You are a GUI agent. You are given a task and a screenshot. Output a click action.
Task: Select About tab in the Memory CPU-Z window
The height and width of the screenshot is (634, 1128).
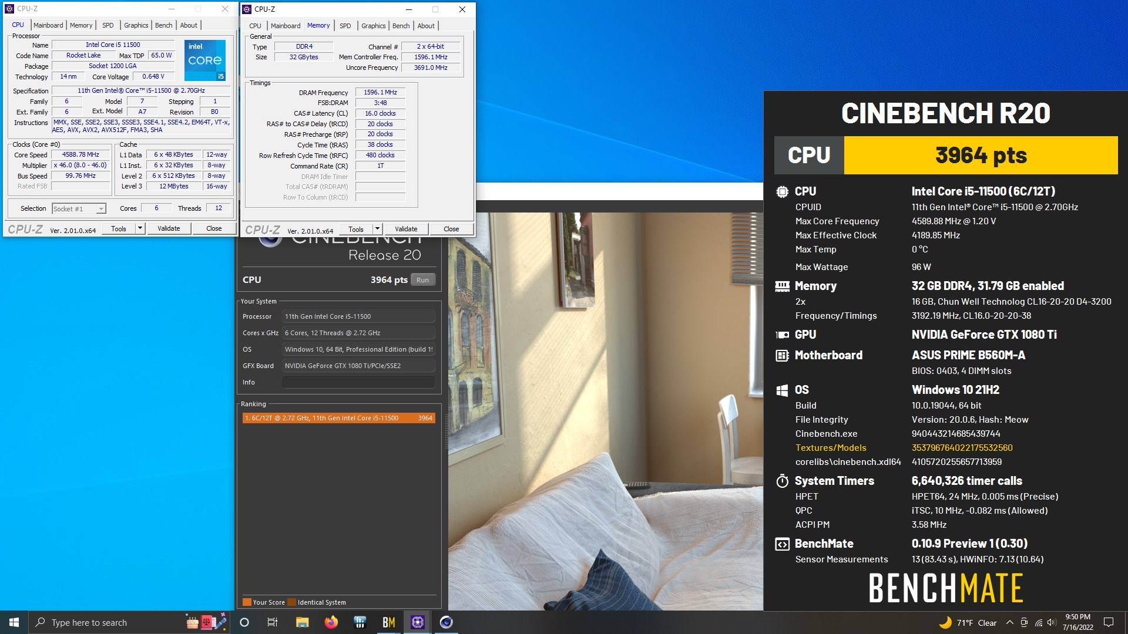point(426,26)
